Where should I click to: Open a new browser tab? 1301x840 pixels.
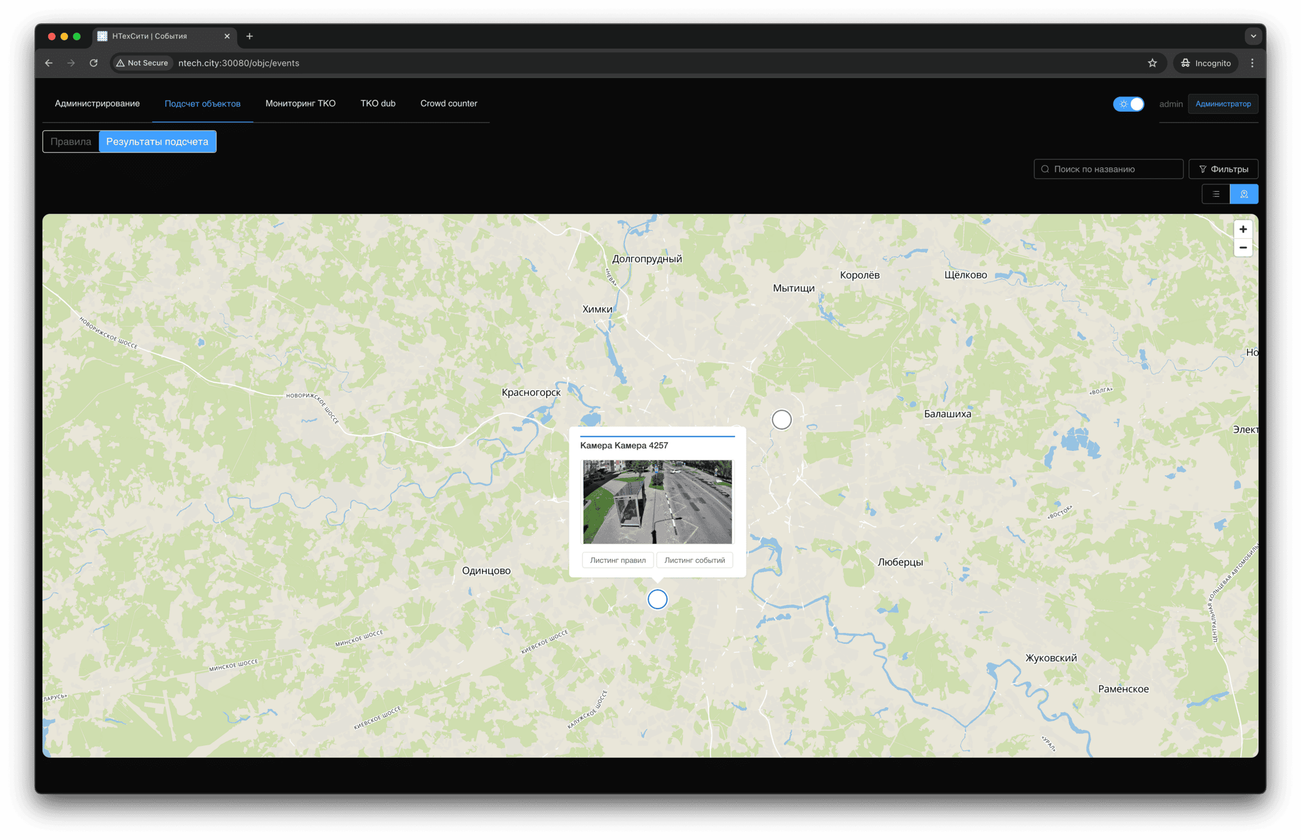249,36
